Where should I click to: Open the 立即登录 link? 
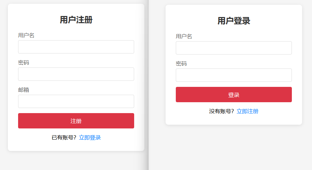[90, 138]
